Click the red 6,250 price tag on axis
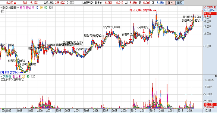The image size is (217, 113). 210,13
